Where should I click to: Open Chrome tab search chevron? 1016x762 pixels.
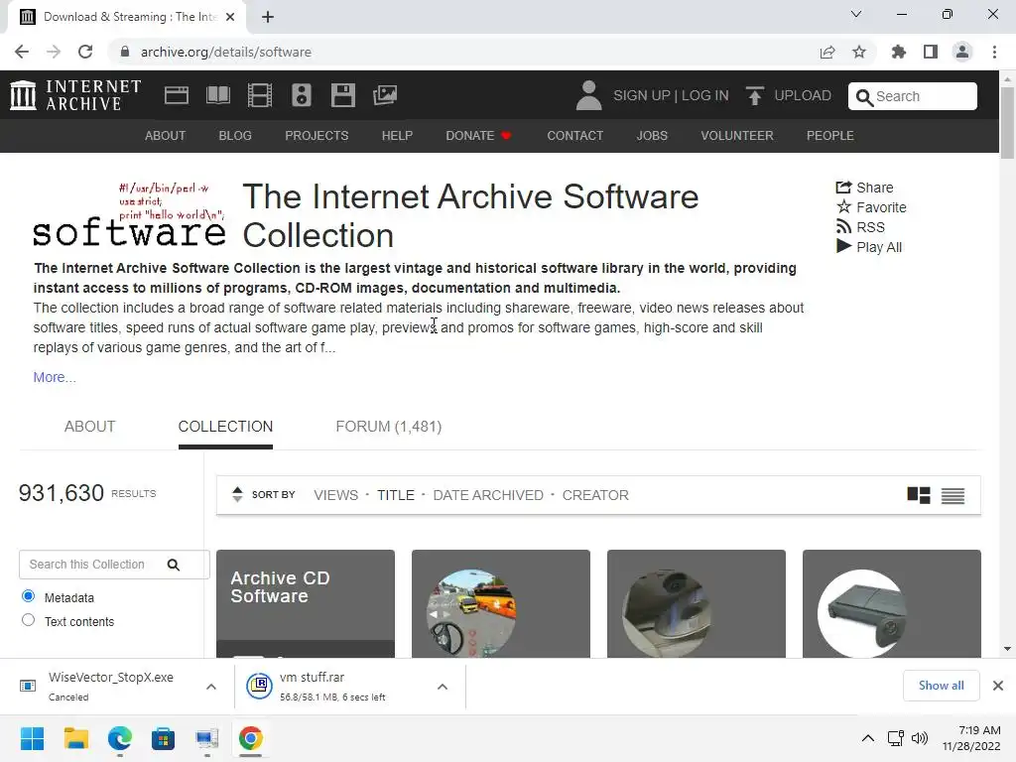tap(856, 14)
